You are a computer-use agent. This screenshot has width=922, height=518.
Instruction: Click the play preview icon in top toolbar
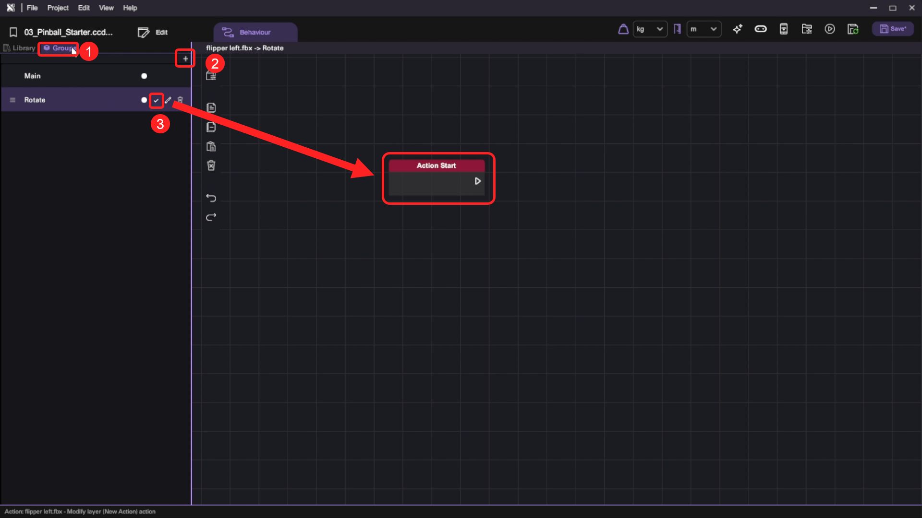(x=829, y=29)
